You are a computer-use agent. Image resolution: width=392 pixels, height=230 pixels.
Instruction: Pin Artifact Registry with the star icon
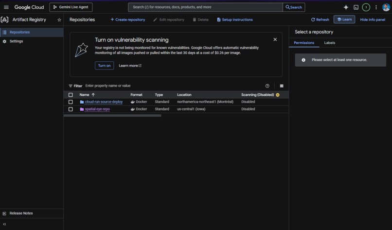point(59,20)
